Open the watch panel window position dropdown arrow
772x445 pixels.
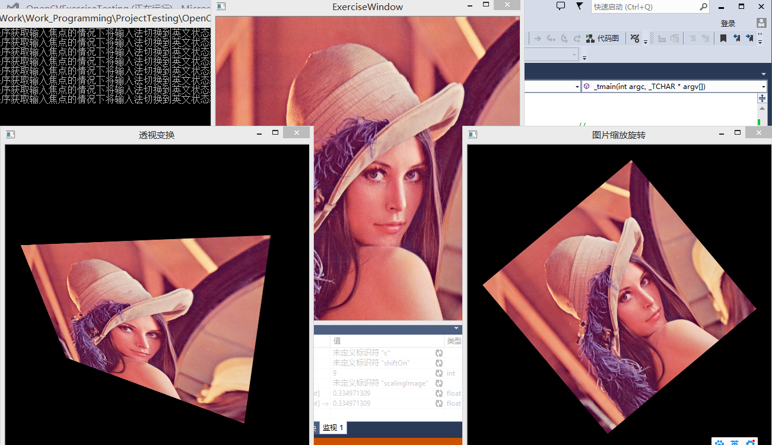click(x=456, y=328)
